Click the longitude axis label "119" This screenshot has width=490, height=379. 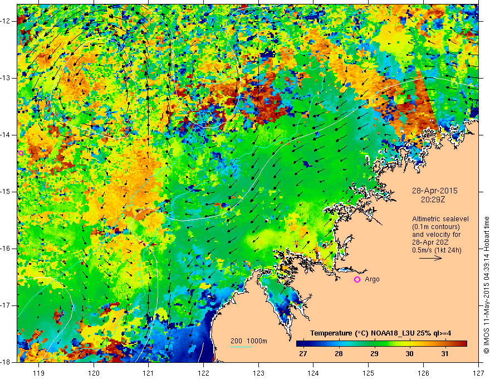click(x=39, y=373)
